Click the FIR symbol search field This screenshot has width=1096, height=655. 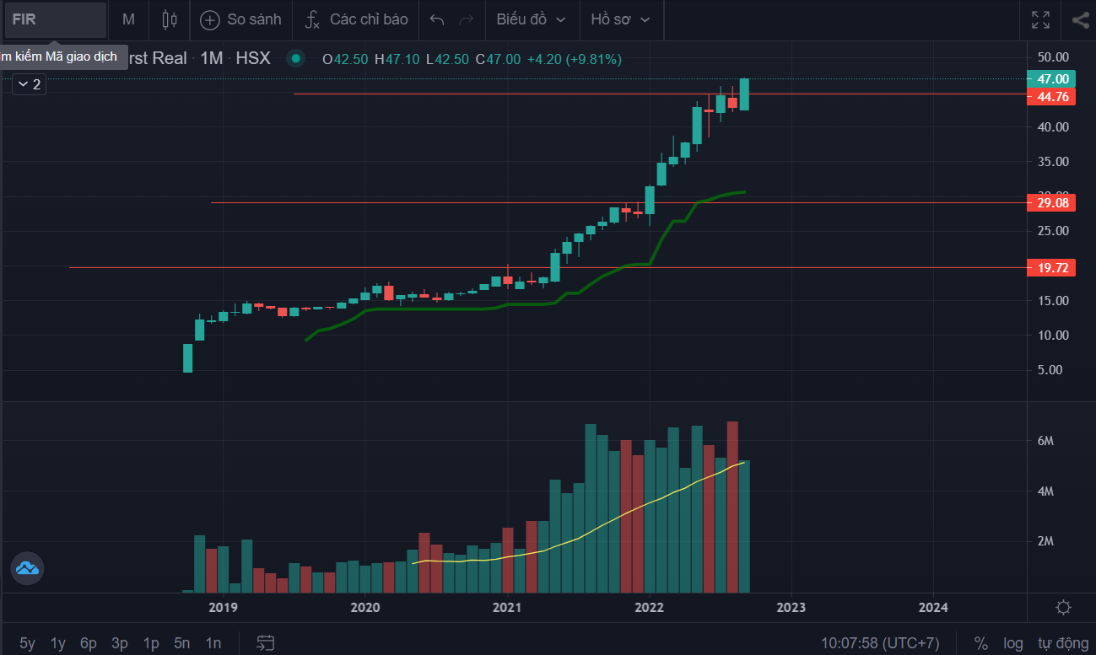[56, 19]
